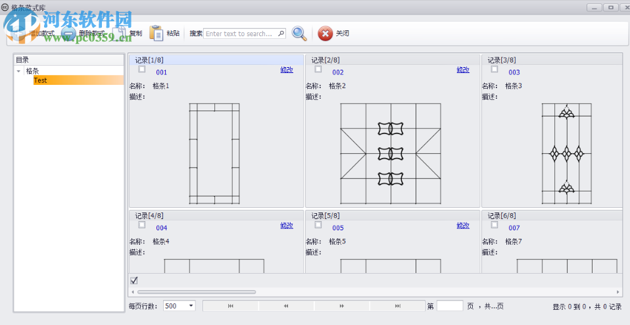
Task: Click horizontal scrollbar thumb under records
Action: point(197,292)
